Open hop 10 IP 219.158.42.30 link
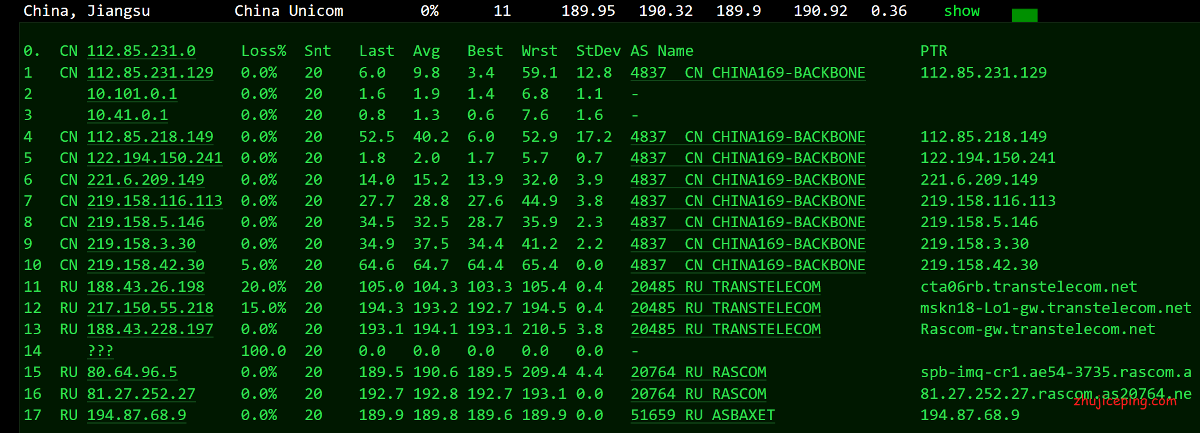Viewport: 1200px width, 433px height. [146, 265]
